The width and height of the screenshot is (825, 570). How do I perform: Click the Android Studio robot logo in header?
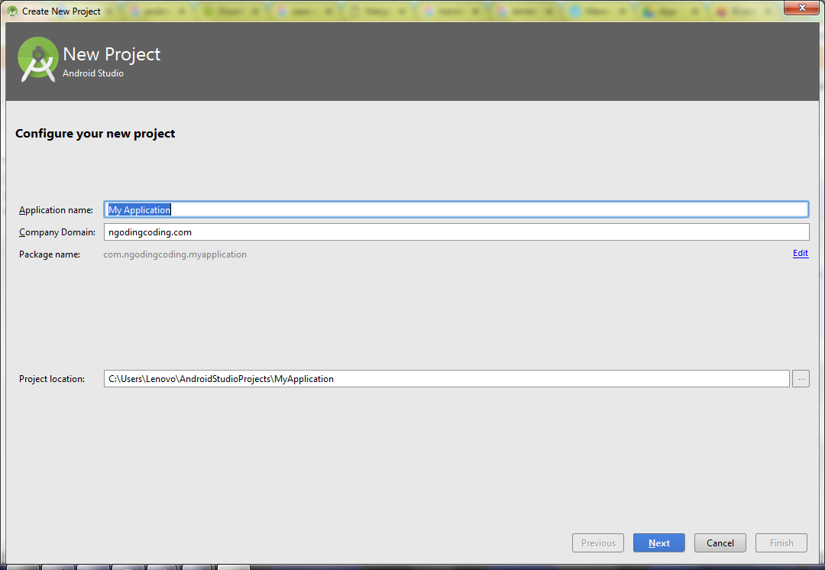click(37, 59)
